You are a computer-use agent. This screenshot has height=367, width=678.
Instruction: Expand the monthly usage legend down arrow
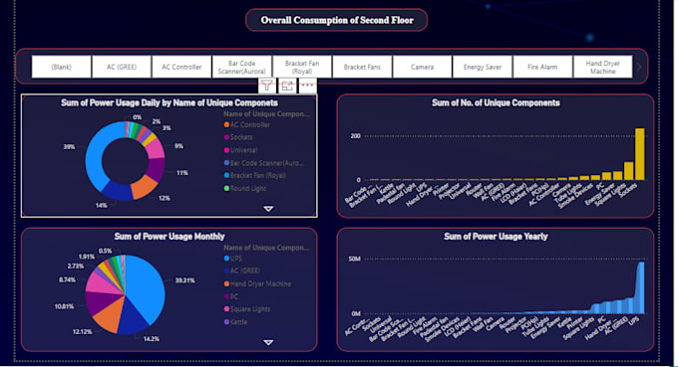(268, 342)
